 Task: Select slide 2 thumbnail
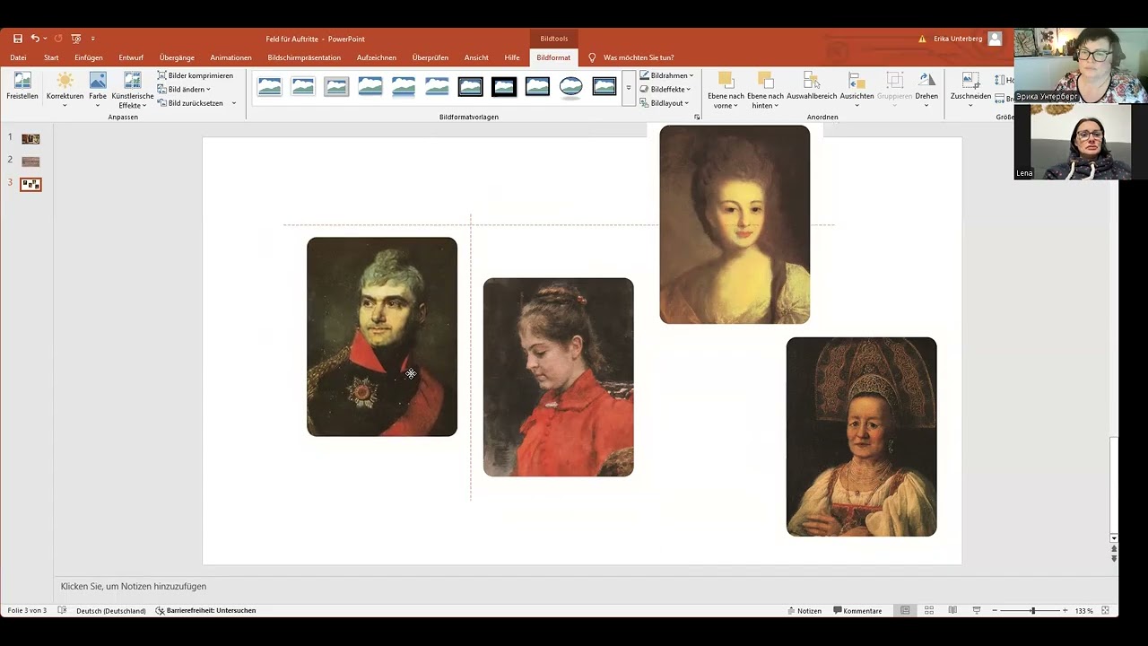tap(30, 161)
